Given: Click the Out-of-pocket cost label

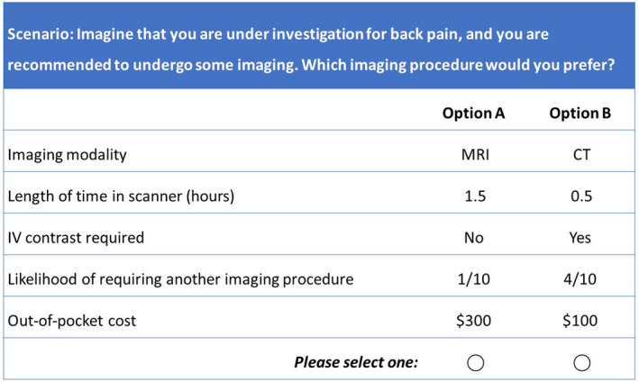Looking at the screenshot, I should pos(72,321).
